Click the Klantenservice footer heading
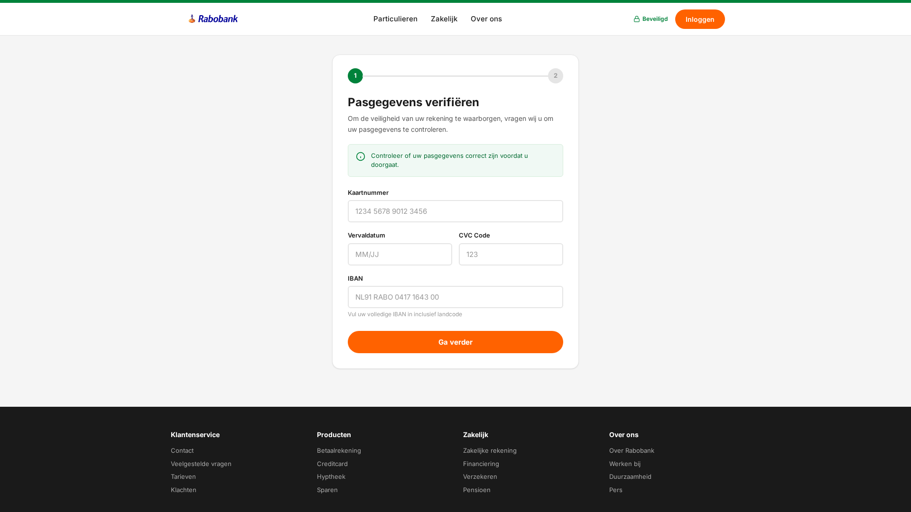The height and width of the screenshot is (512, 911). tap(195, 435)
